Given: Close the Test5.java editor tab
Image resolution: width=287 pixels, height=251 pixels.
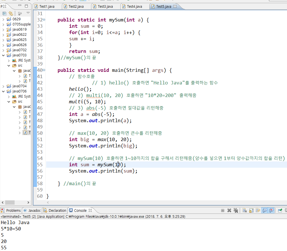Looking at the screenshot, I should [x=175, y=6].
